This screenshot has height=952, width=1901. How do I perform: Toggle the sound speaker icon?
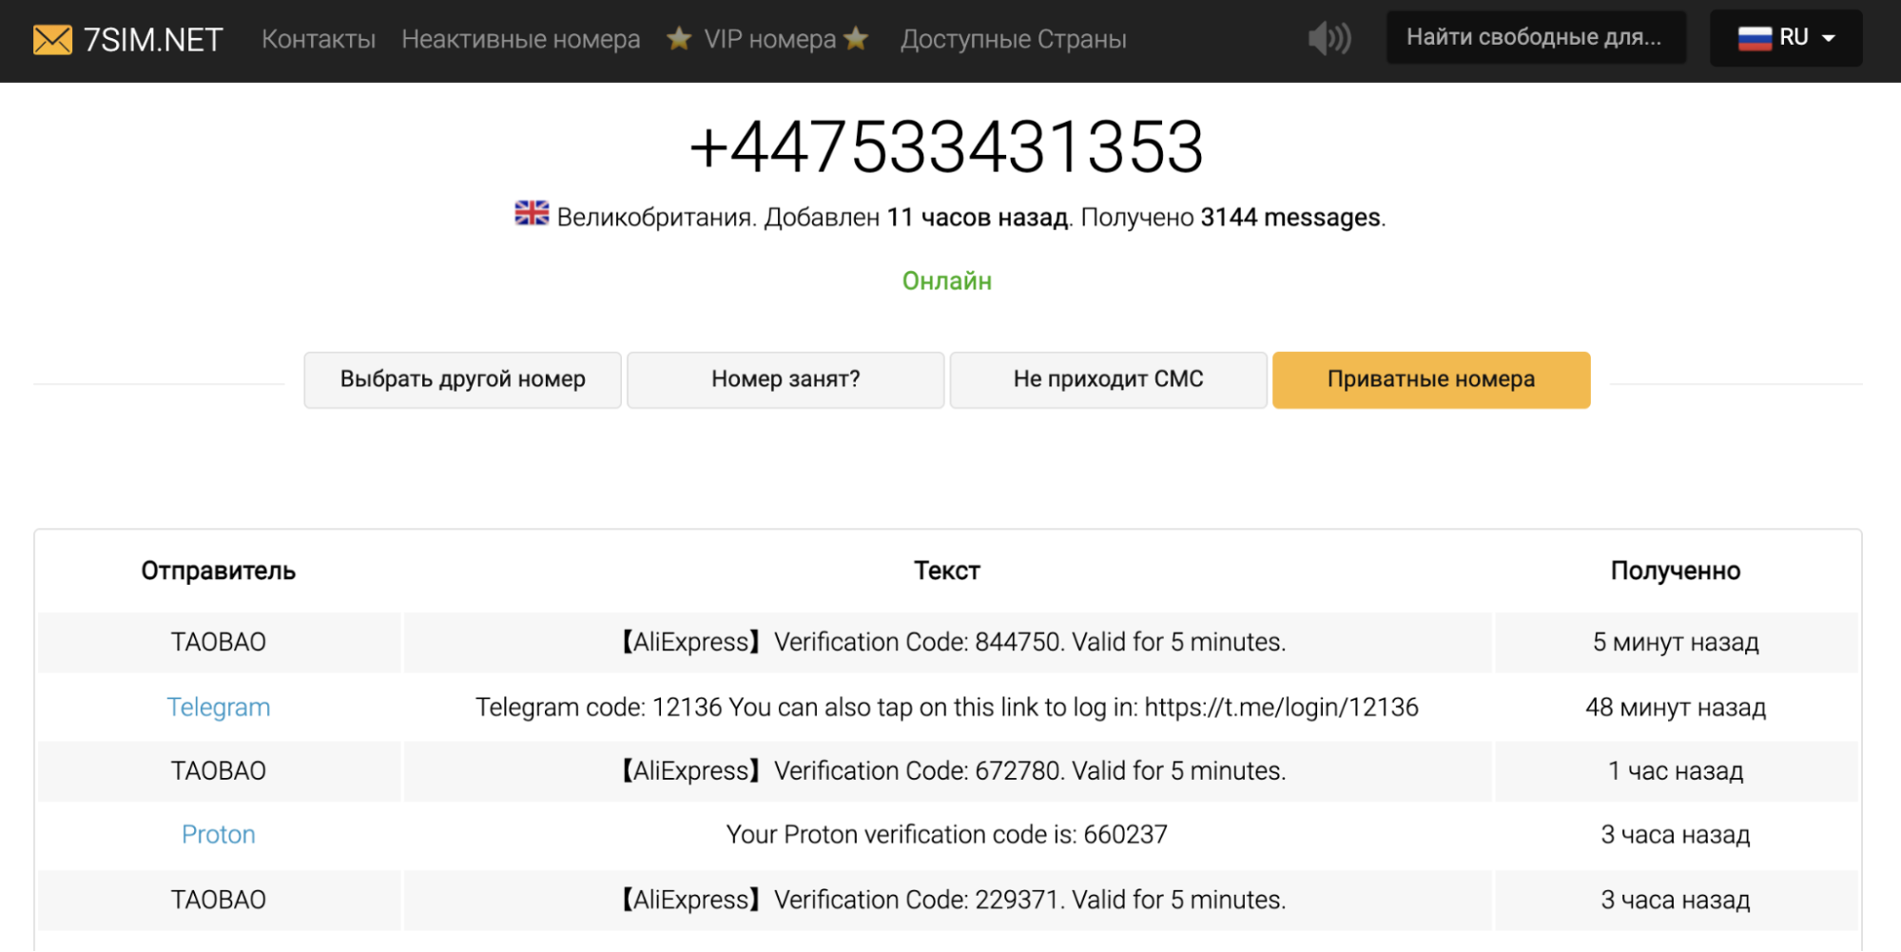point(1329,38)
